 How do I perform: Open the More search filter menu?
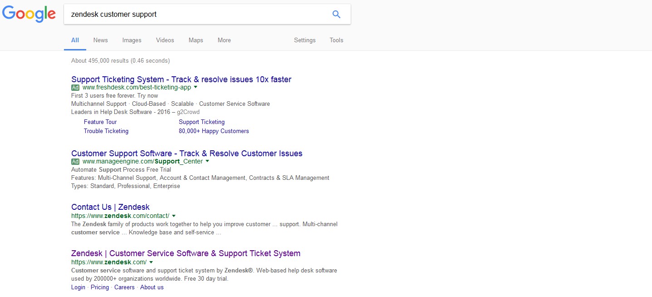point(224,40)
